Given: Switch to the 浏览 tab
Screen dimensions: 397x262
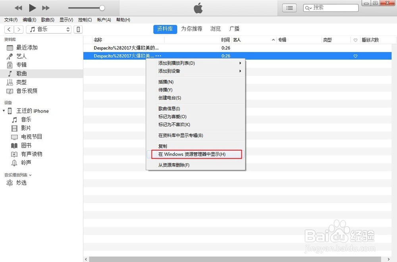Looking at the screenshot, I should 216,29.
